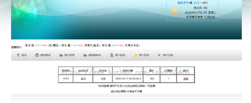Image resolution: width=251 pixels, height=103 pixels.
Task: Click the card icon beside 用户注册
Action: tap(160, 55)
